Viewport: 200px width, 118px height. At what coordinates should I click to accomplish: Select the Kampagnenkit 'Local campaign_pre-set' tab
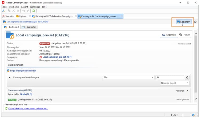(100, 16)
